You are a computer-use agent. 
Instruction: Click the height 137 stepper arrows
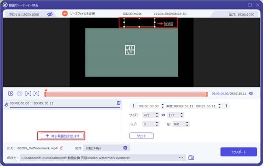tap(181, 115)
